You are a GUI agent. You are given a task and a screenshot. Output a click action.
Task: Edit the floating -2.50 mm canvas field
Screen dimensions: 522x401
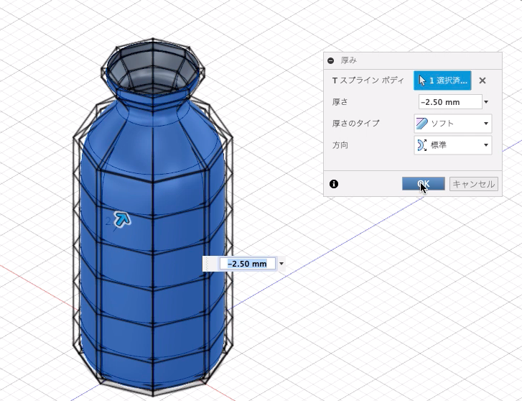(x=247, y=264)
